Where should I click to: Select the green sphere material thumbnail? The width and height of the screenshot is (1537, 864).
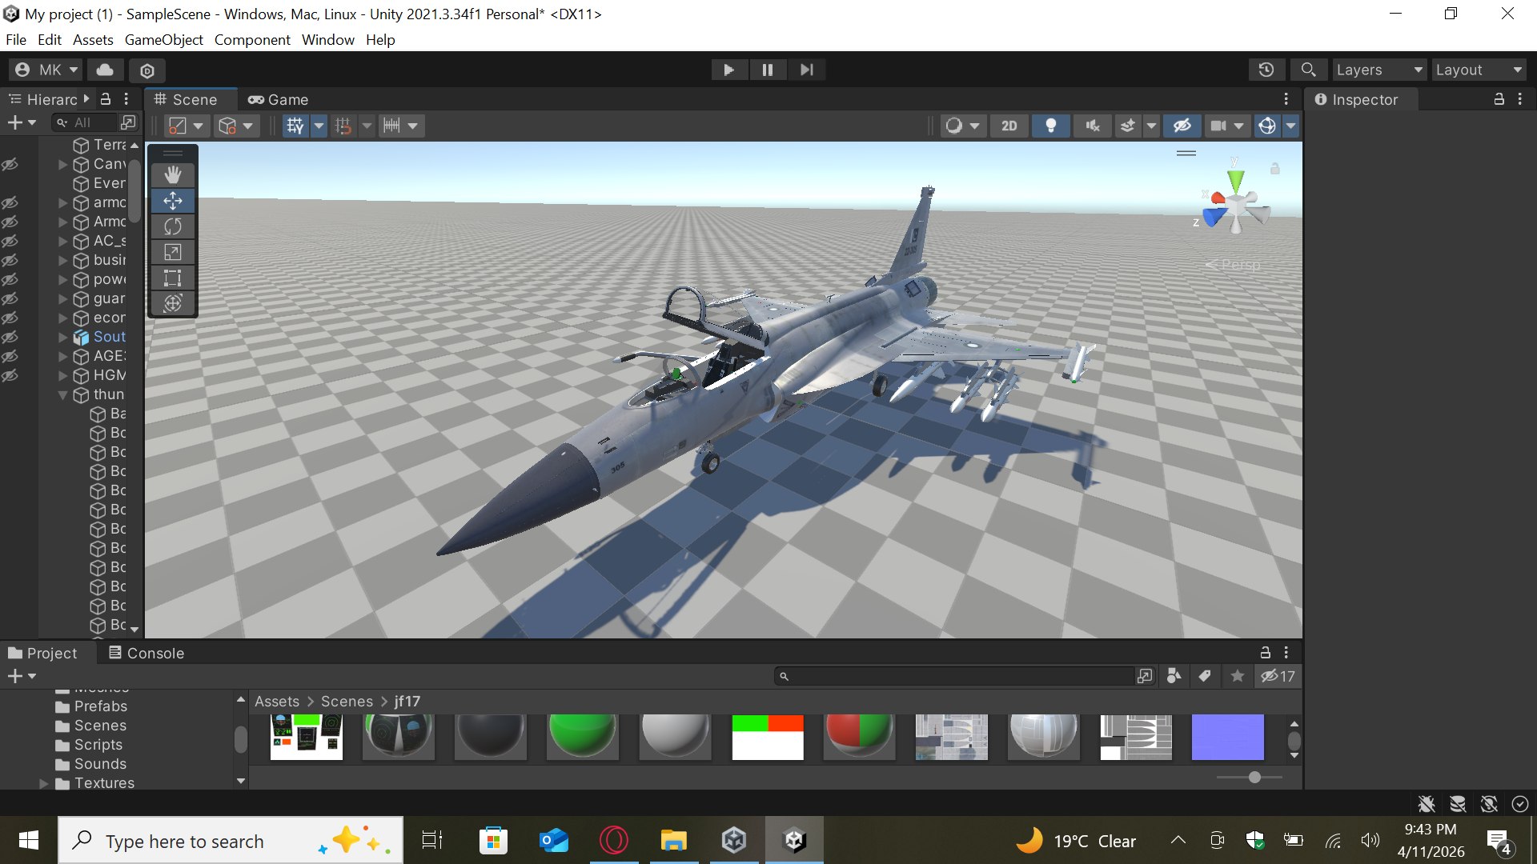pos(583,735)
